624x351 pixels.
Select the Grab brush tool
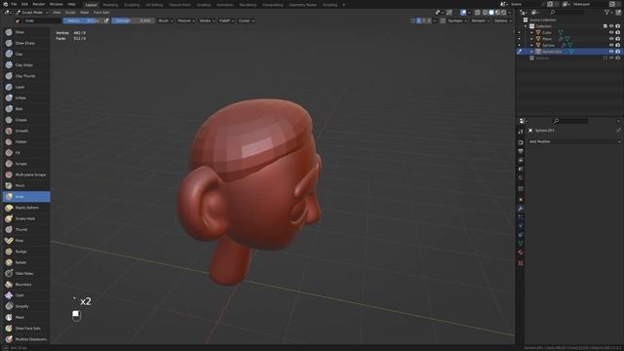point(26,197)
